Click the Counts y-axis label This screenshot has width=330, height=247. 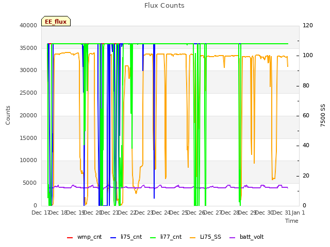tap(8, 115)
